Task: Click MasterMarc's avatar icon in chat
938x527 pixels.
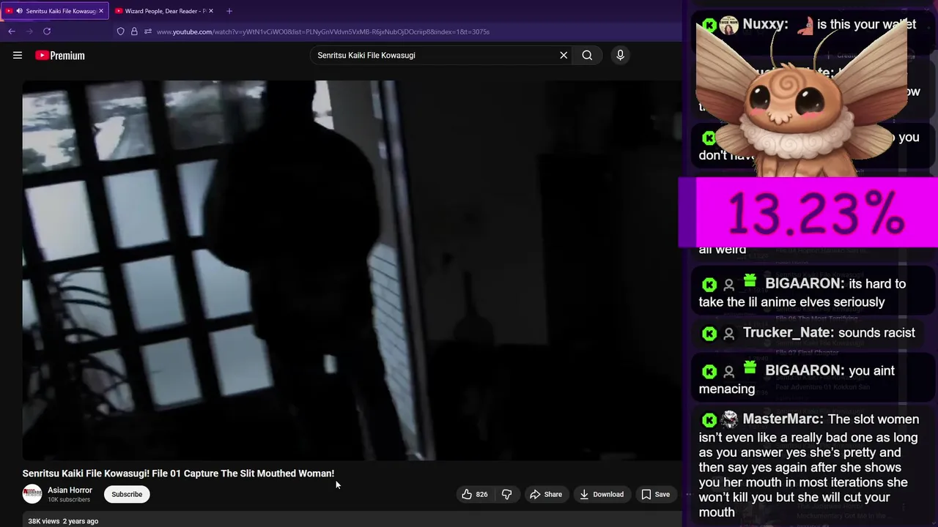Action: pyautogui.click(x=729, y=419)
